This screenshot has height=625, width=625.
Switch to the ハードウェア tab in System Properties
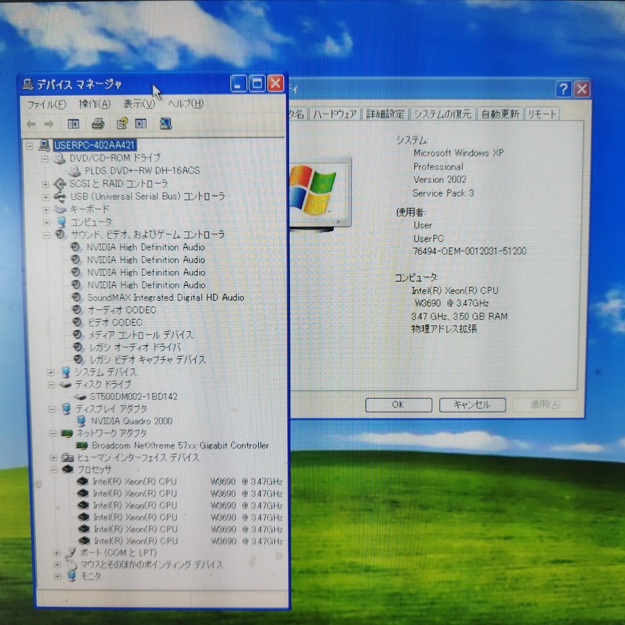(335, 114)
